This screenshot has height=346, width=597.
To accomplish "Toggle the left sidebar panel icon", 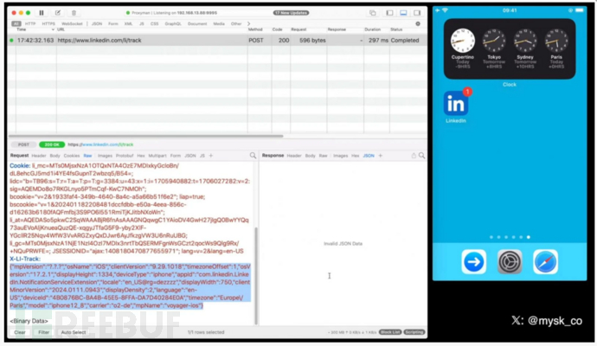I will (389, 13).
